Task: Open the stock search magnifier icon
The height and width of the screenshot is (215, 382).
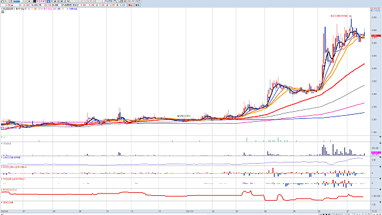Action: pyautogui.click(x=26, y=1)
